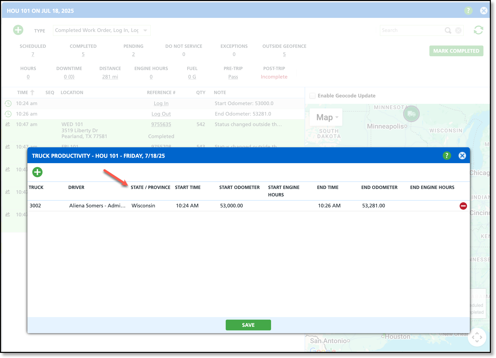Click the refresh icon beside the search box
The height and width of the screenshot is (358, 496).
point(478,30)
